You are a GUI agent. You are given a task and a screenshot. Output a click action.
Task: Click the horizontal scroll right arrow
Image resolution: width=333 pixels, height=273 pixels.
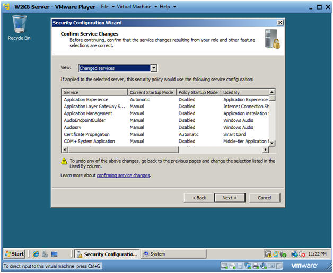coord(265,149)
